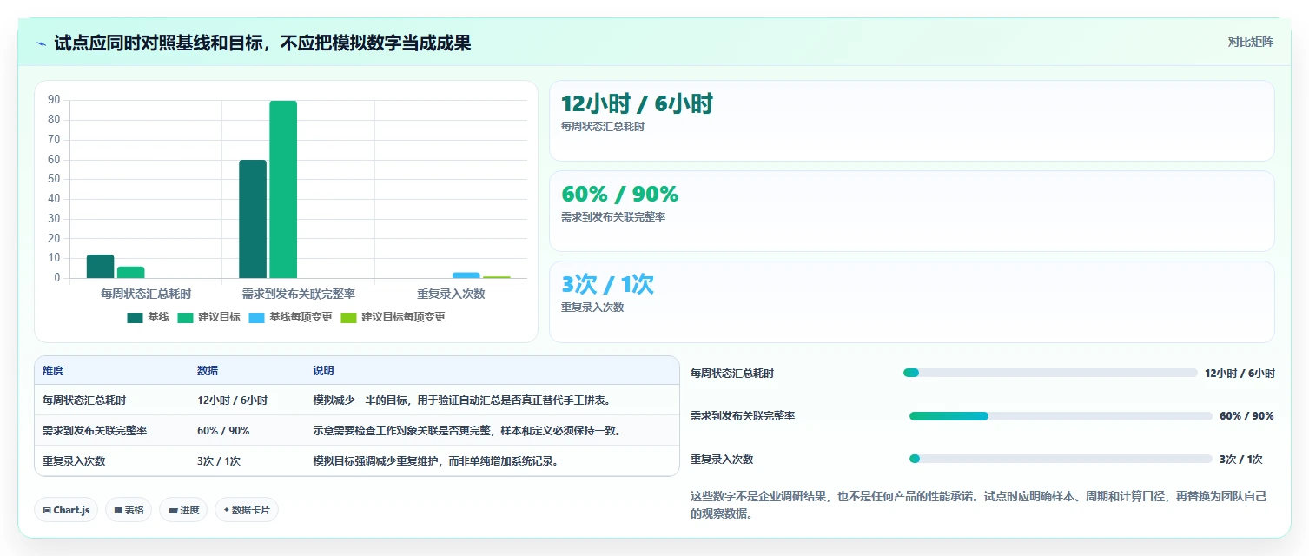Click the blue bar for 重复录入次数
This screenshot has width=1309, height=556.
[466, 275]
